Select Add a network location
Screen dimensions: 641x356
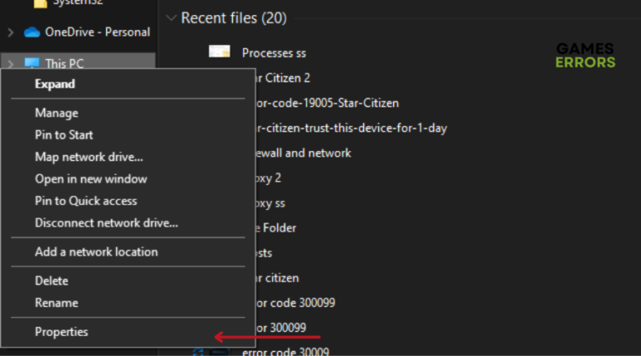pyautogui.click(x=96, y=251)
